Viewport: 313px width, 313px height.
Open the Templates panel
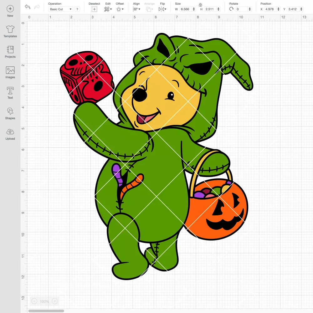10,32
